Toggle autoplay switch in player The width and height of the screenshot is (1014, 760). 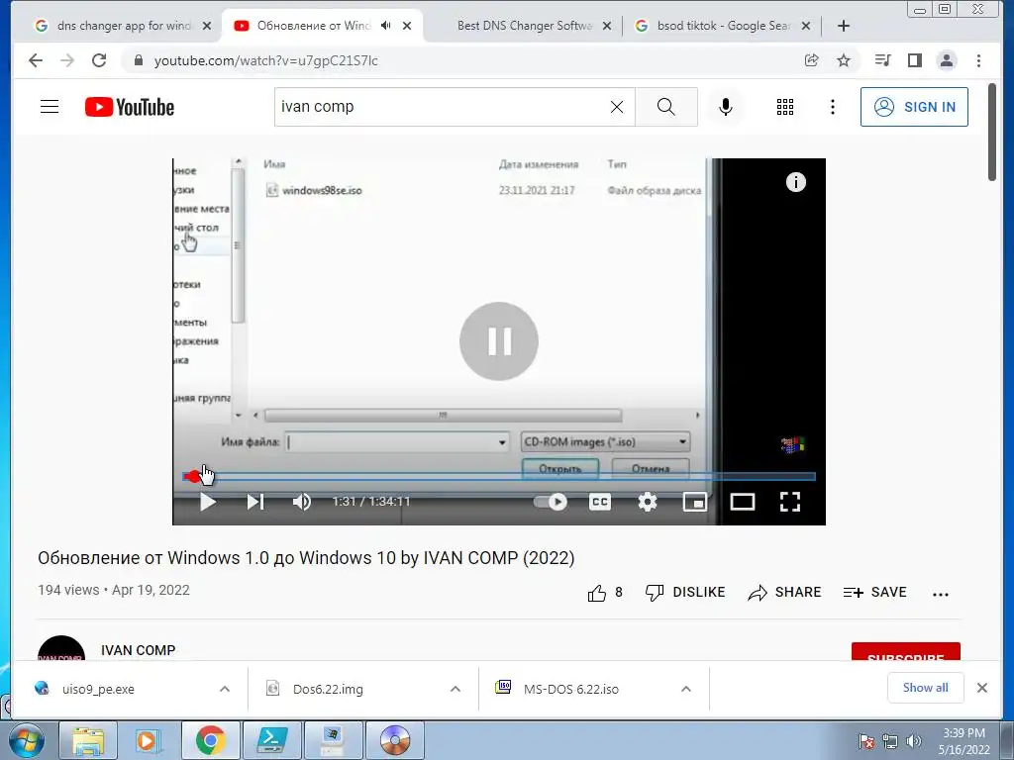click(x=551, y=502)
